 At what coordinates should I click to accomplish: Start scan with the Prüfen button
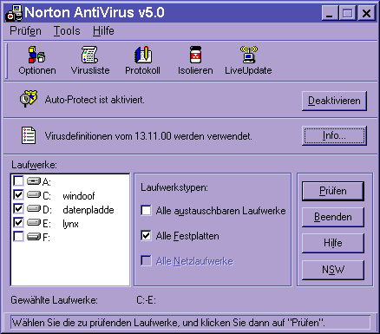333,191
